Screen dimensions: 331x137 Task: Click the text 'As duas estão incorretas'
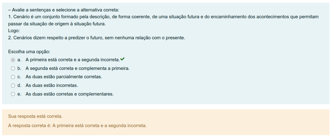point(52,85)
